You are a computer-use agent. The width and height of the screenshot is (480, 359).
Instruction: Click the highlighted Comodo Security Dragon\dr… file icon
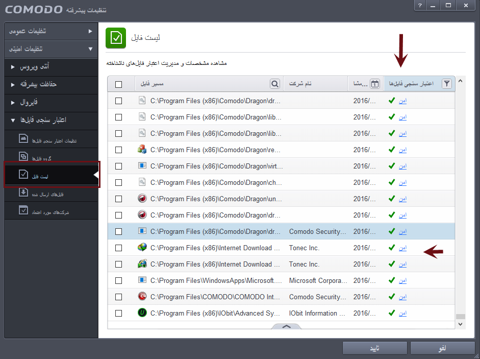142,231
